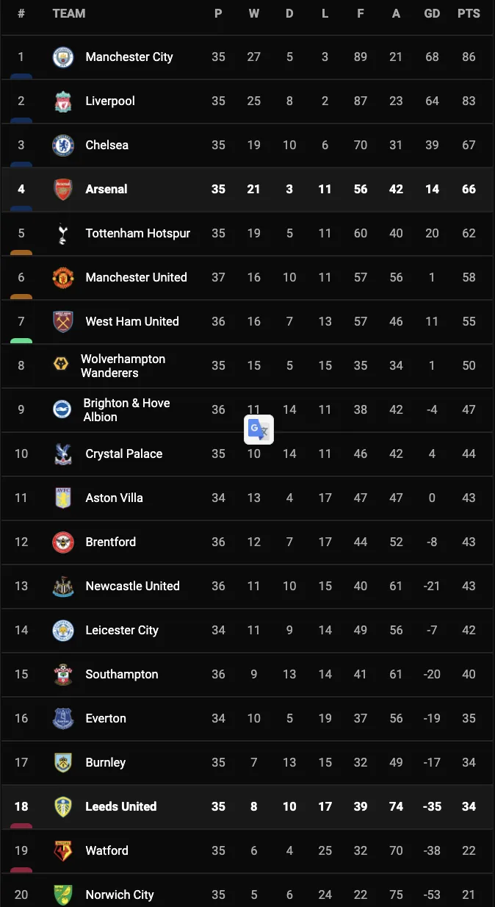Click the West Ham United crest

pos(63,322)
